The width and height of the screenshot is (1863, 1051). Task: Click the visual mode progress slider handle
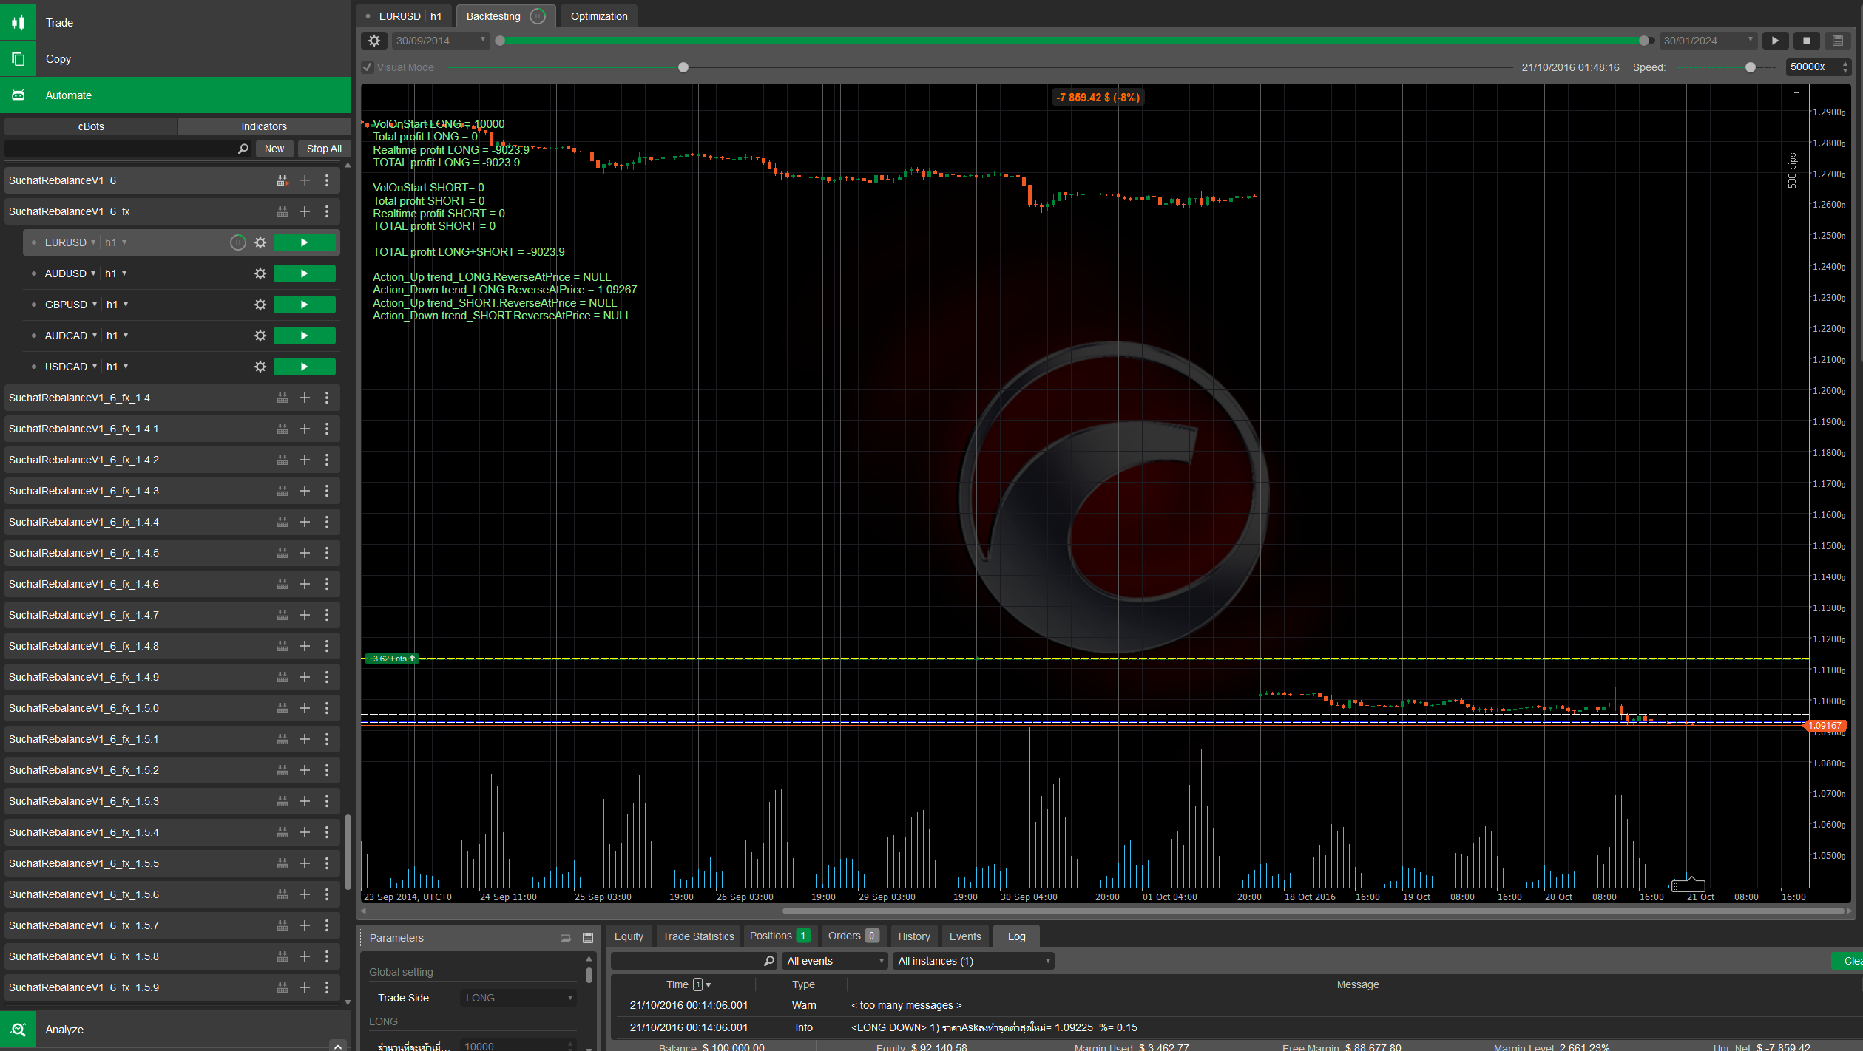(x=683, y=67)
